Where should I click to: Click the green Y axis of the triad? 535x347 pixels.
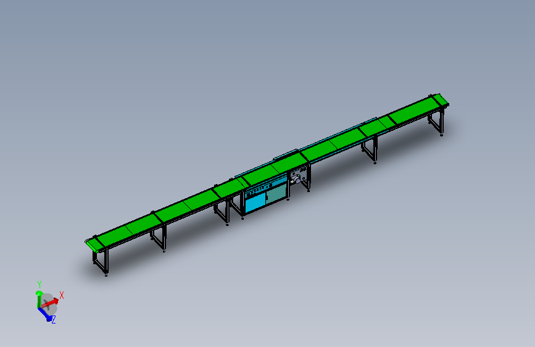click(38, 299)
